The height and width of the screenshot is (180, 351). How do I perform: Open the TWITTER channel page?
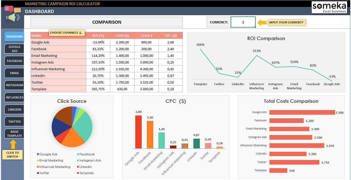14,121
